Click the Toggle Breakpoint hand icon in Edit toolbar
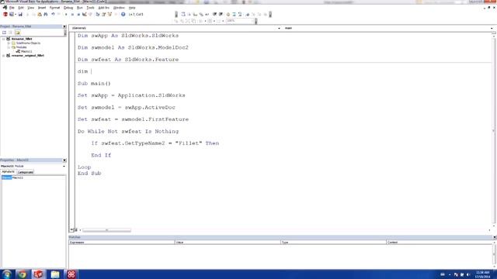The height and width of the screenshot is (279, 497). coord(228,14)
